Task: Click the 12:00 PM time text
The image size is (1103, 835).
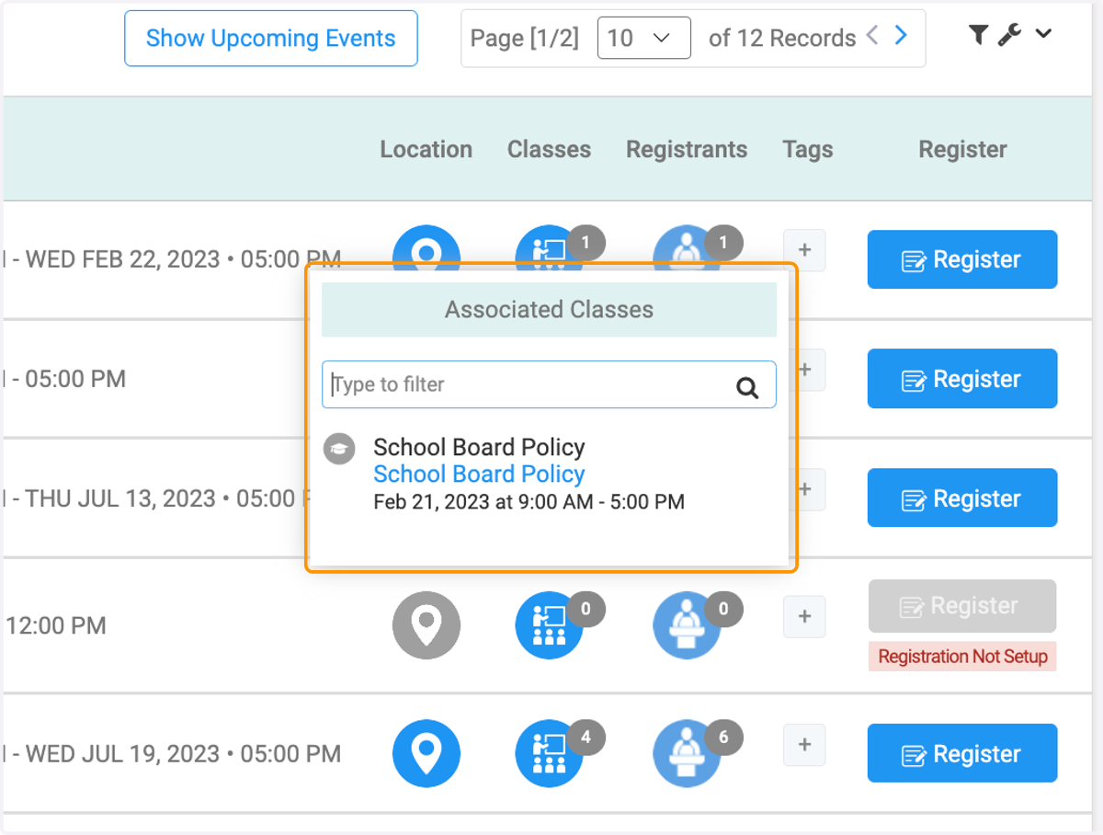Action: tap(56, 625)
